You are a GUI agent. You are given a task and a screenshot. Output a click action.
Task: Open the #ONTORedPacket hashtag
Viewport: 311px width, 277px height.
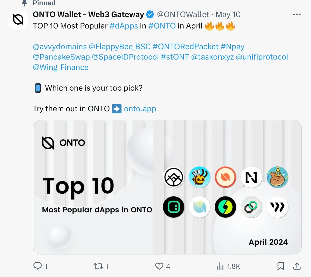pos(185,47)
